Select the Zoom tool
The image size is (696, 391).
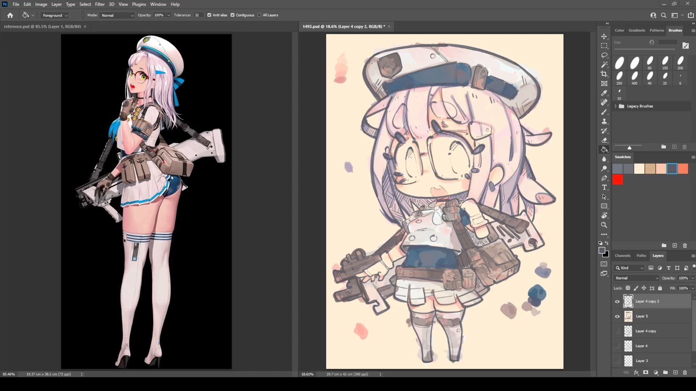tap(604, 225)
